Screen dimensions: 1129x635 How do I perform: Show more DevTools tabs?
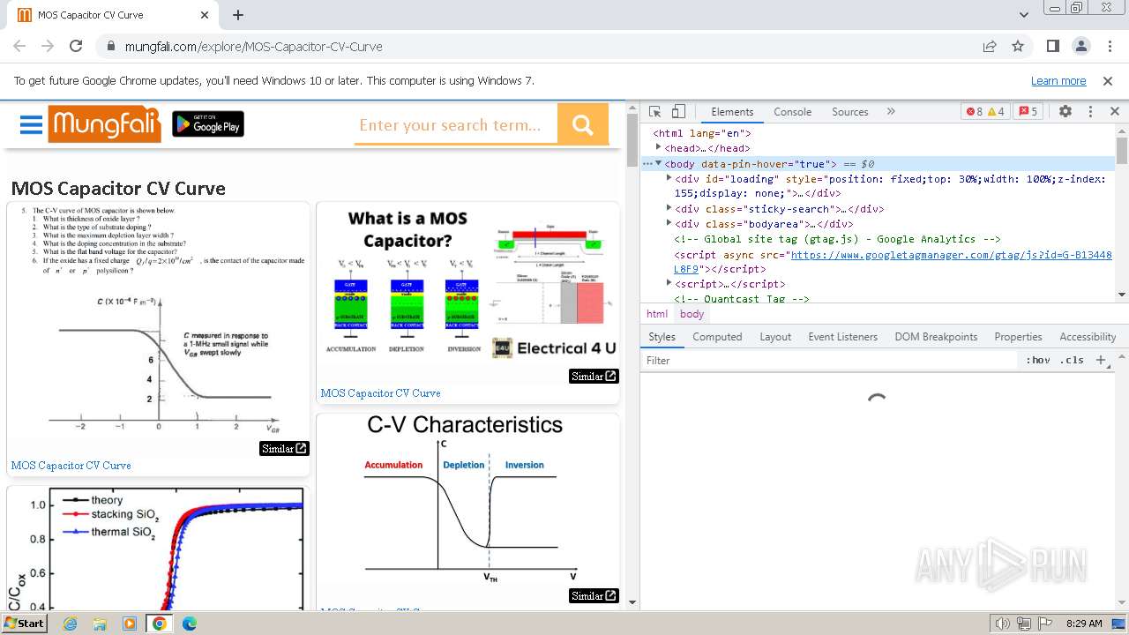coord(891,112)
